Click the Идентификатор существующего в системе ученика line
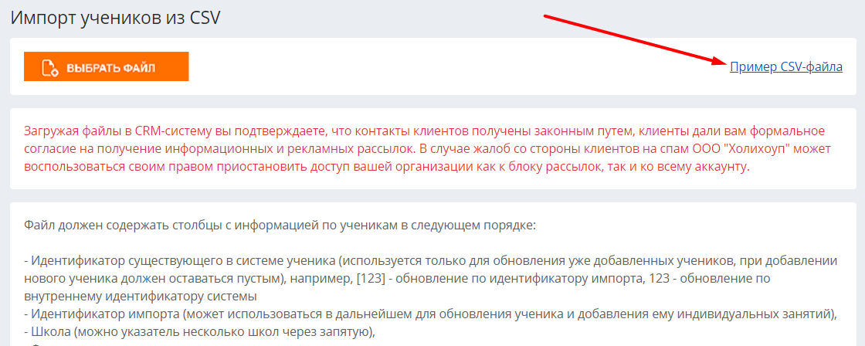 [x=432, y=278]
